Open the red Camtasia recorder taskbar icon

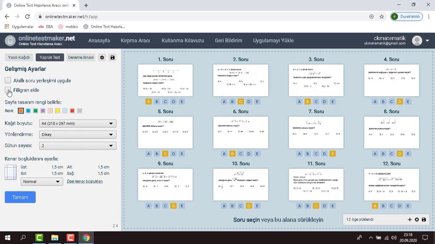coord(70,238)
